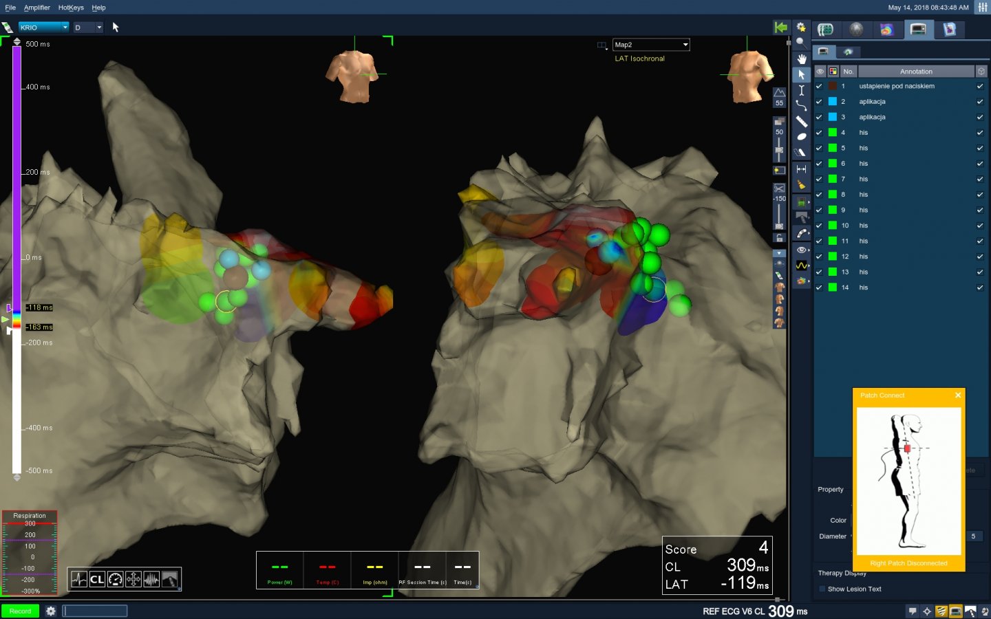Enable the Show Lesion Text checkbox
This screenshot has width=991, height=619.
(822, 589)
